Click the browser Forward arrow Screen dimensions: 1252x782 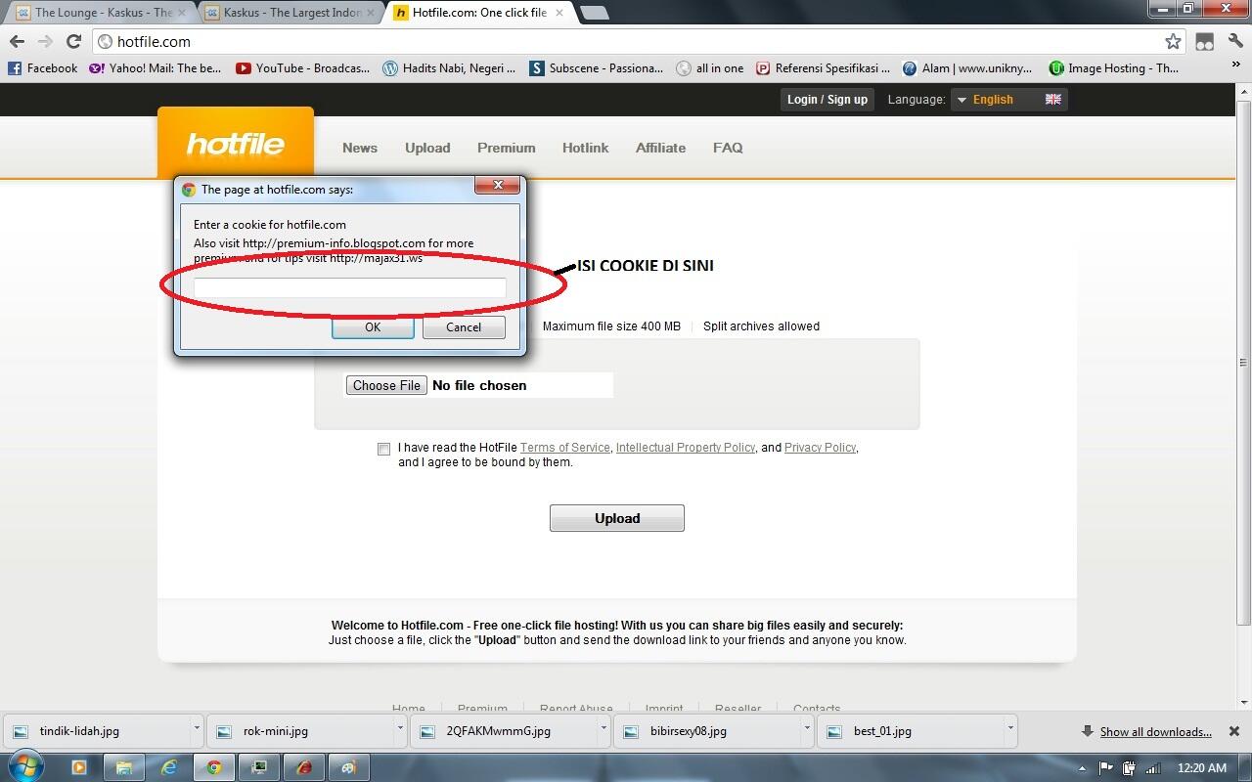[45, 41]
